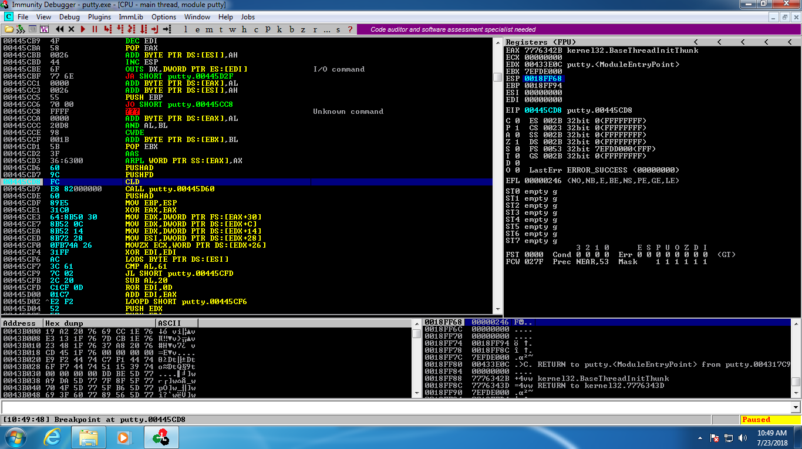Show patches with the 'P' button
Image resolution: width=802 pixels, height=449 pixels.
[268, 29]
